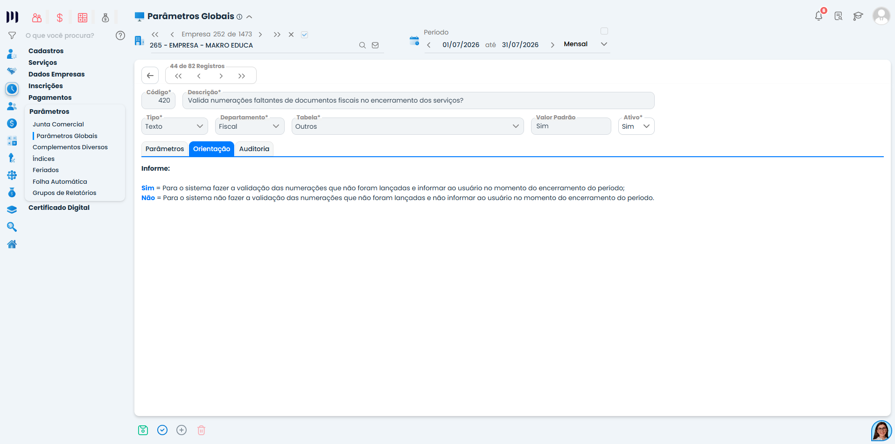Open the red grid table module icon
The width and height of the screenshot is (895, 444).
(x=83, y=18)
